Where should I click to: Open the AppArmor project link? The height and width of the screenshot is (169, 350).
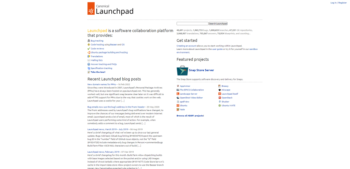(x=185, y=86)
